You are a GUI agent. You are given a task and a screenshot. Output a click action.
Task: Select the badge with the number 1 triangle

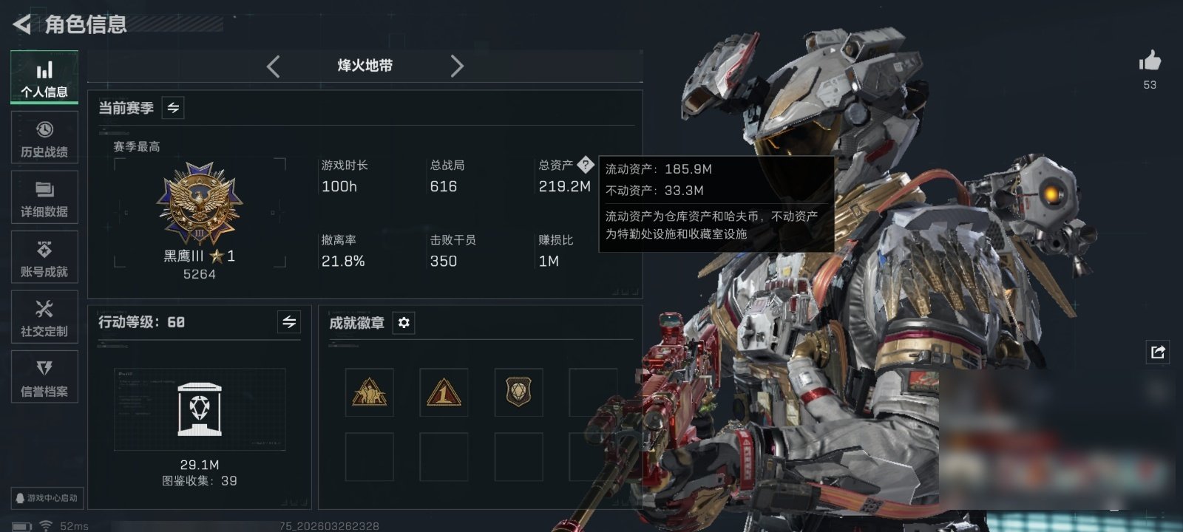point(444,392)
